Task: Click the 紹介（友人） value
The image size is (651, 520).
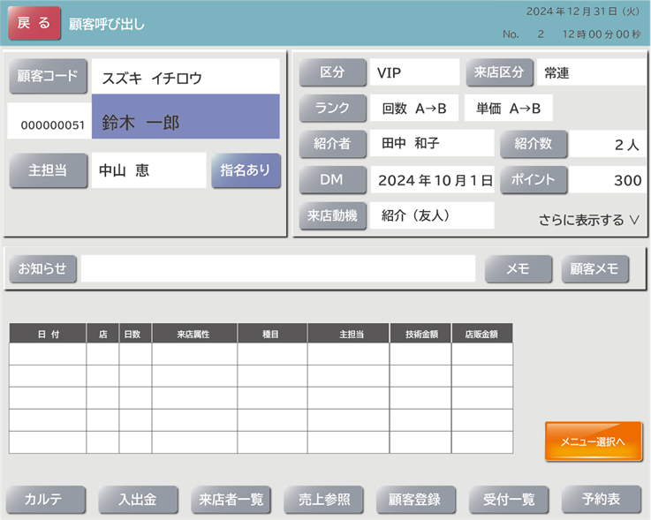Action: [432, 215]
